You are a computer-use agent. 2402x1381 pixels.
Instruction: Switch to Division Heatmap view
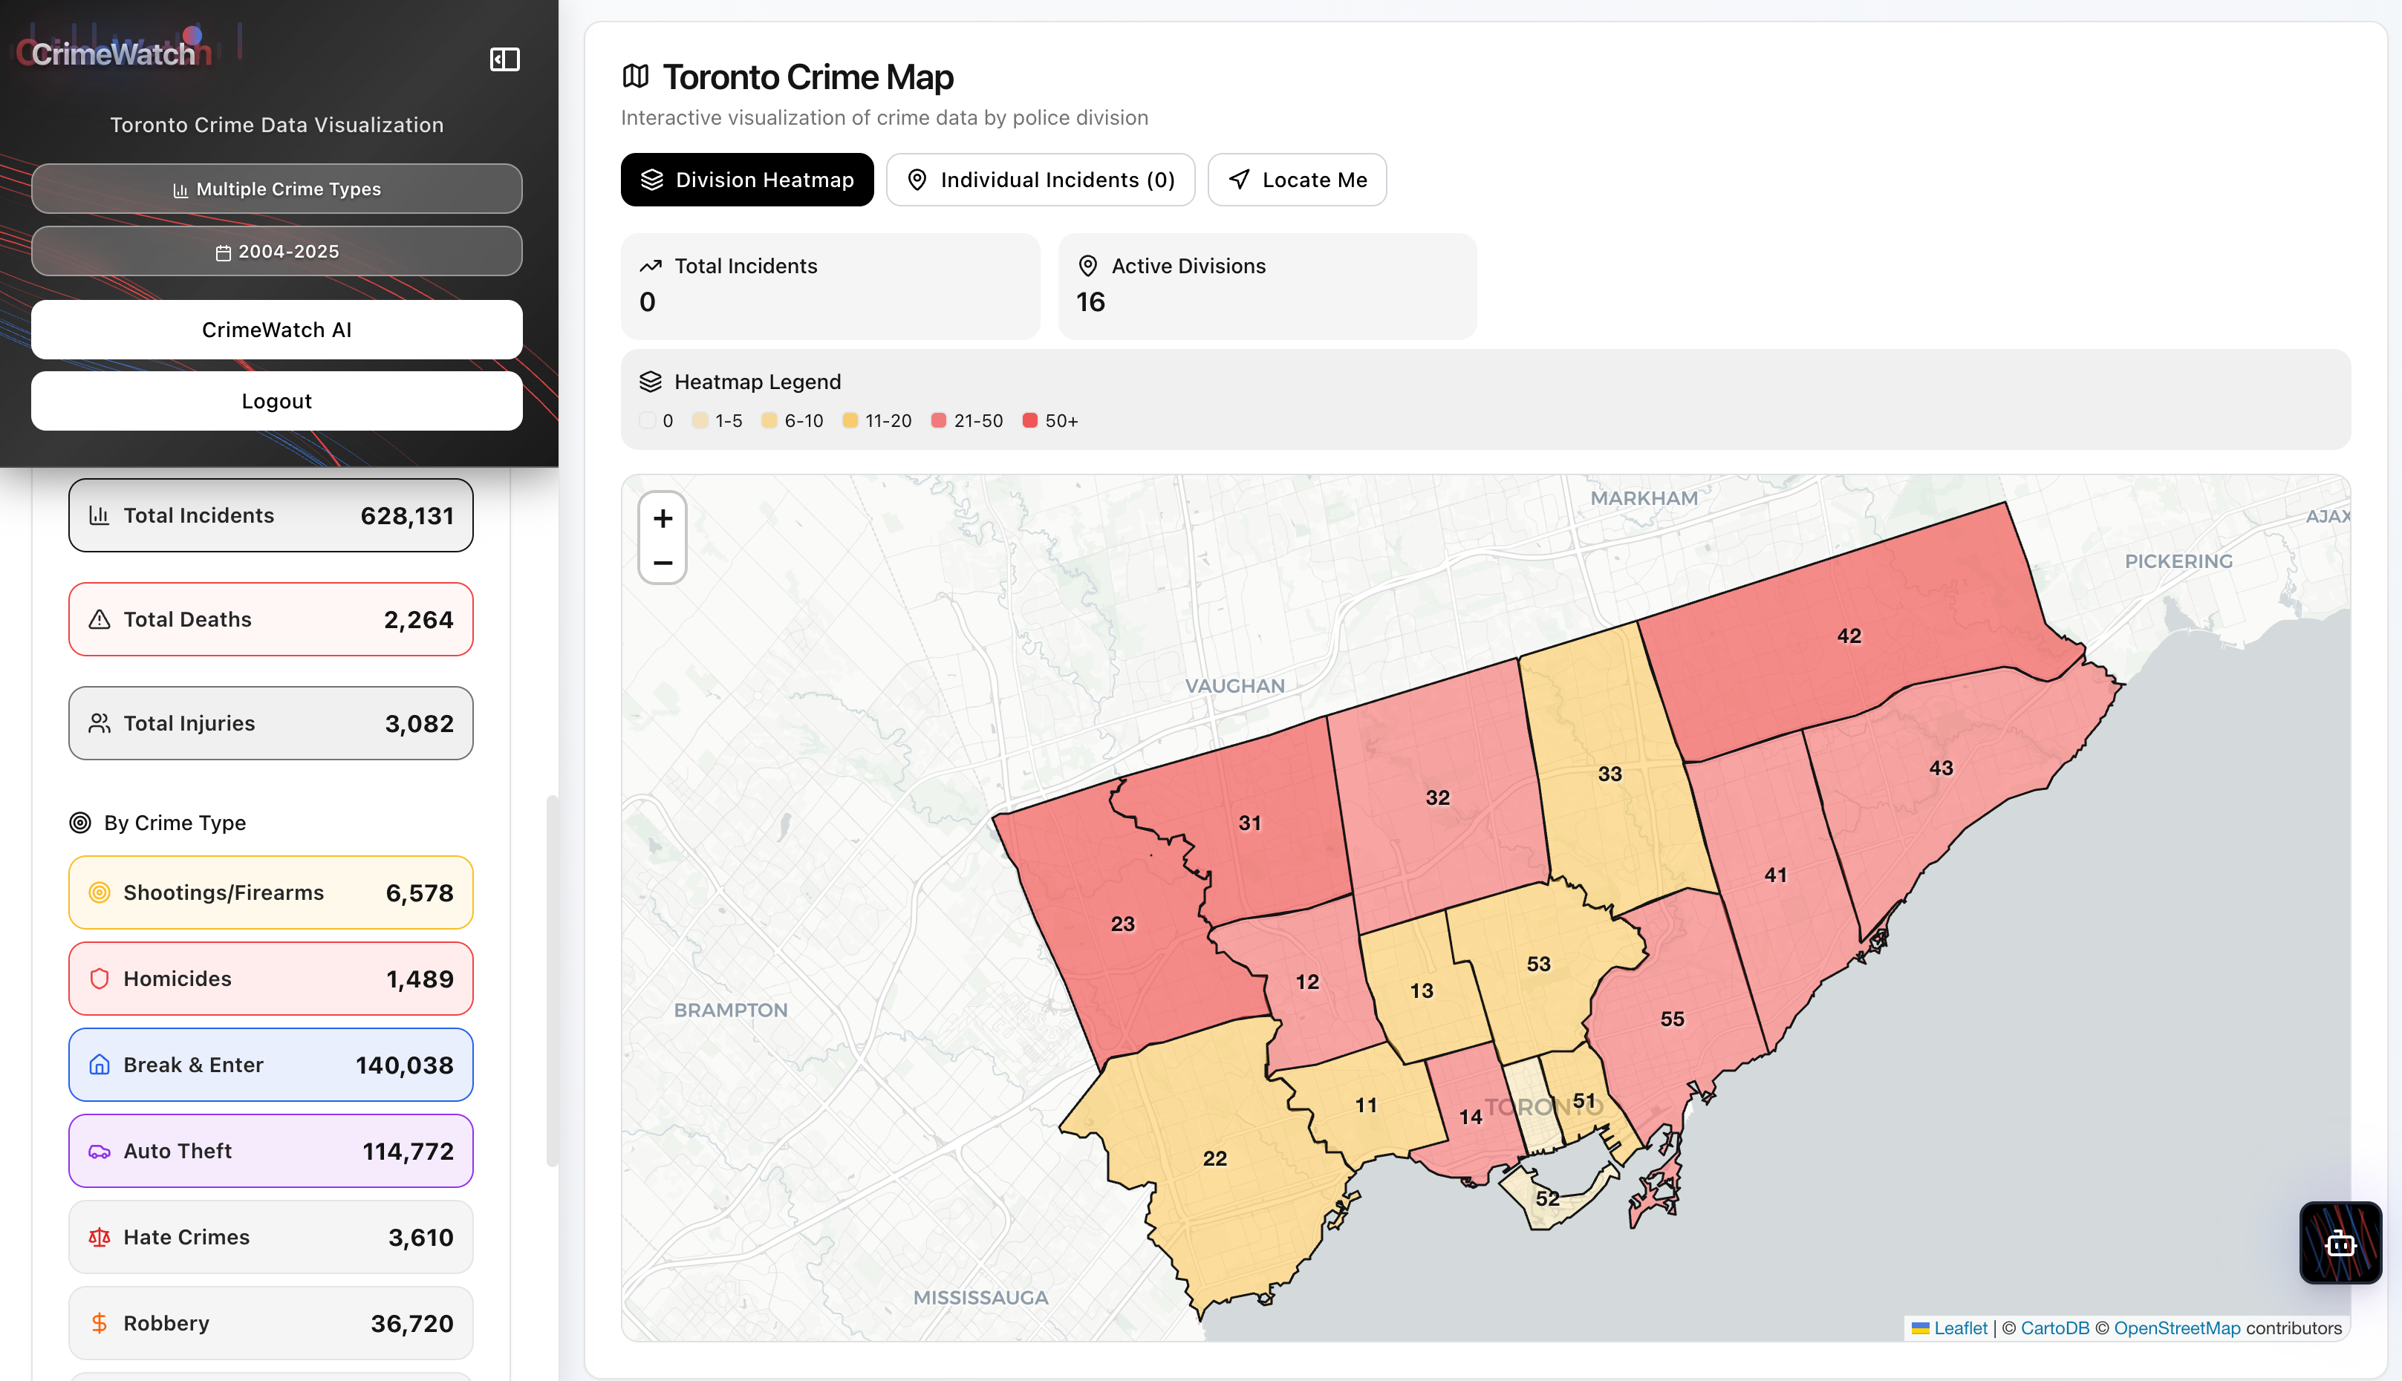(746, 180)
